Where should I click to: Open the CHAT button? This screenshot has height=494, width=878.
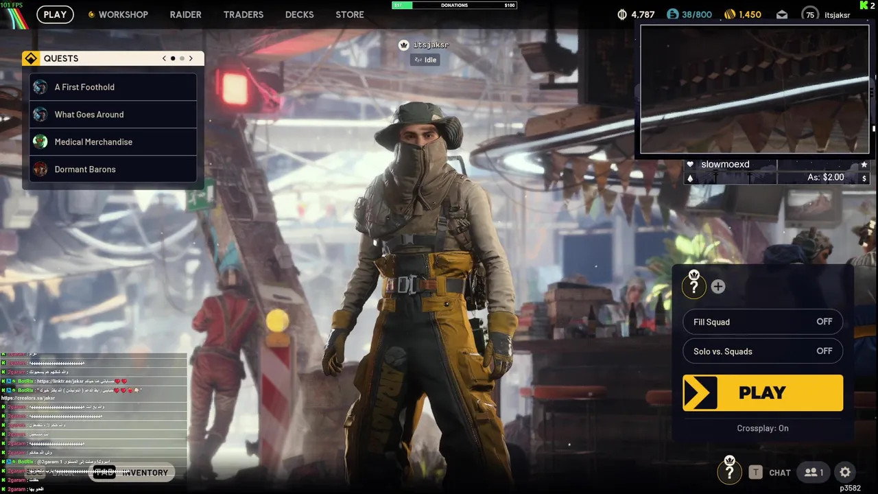click(x=780, y=473)
